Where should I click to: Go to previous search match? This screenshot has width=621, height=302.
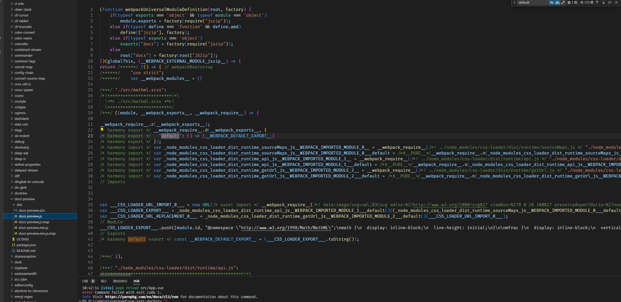[597, 3]
